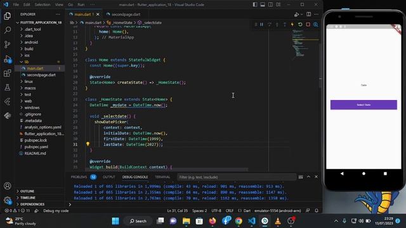Click the code action lightbulb on line 31
406x228 pixels.
pyautogui.click(x=88, y=144)
